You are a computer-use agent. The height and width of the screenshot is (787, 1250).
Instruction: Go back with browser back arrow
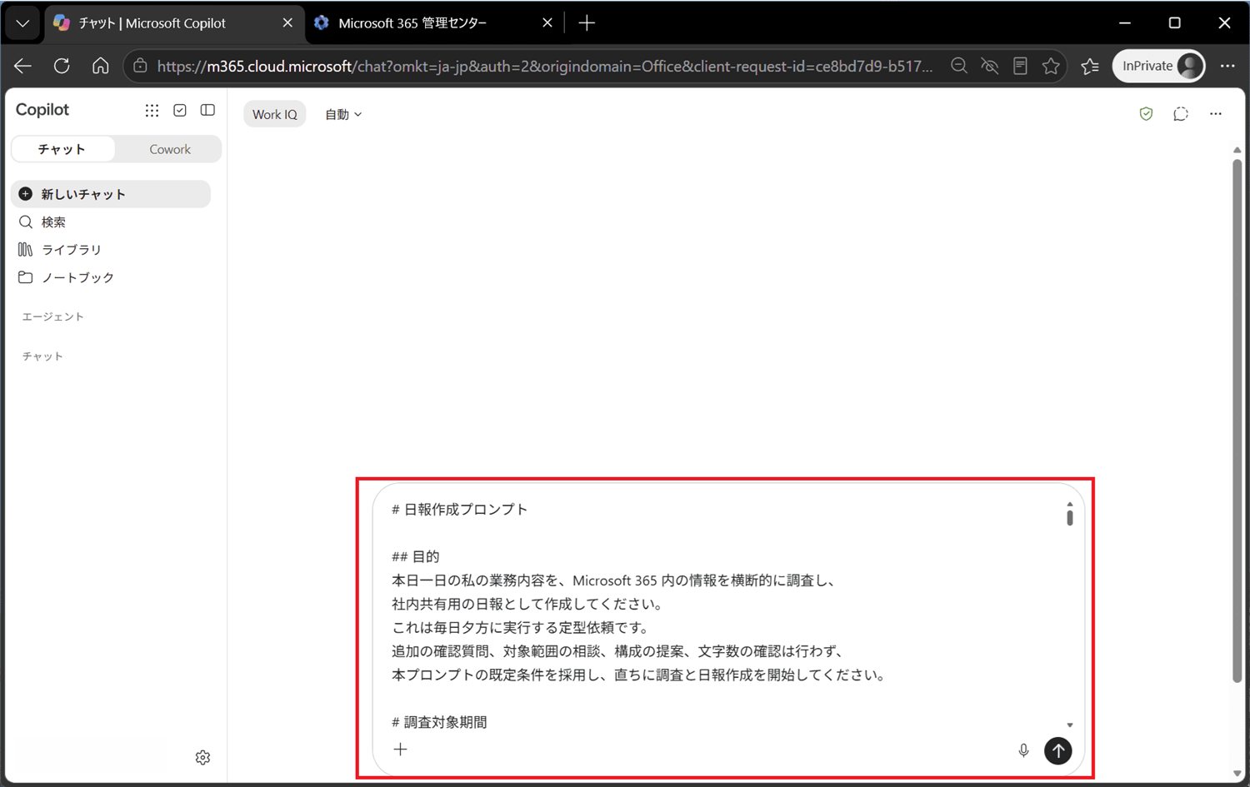click(x=22, y=66)
